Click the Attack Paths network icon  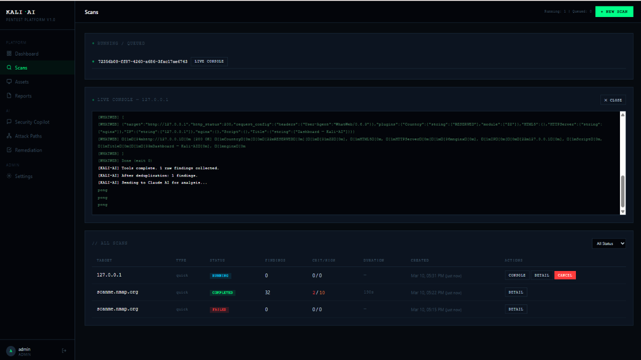[9, 135]
